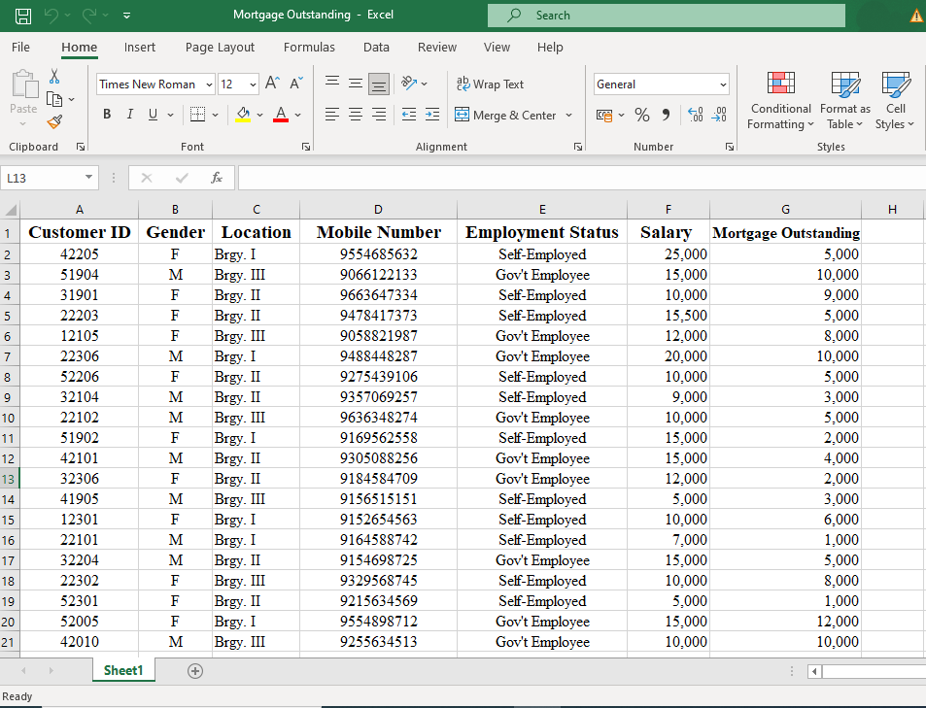Expand the General number format dropdown
The image size is (926, 708).
pos(722,84)
